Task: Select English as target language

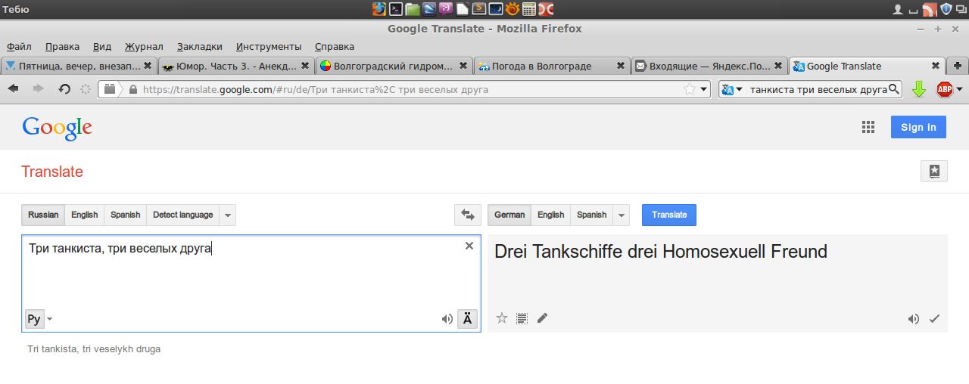Action: pyautogui.click(x=550, y=215)
